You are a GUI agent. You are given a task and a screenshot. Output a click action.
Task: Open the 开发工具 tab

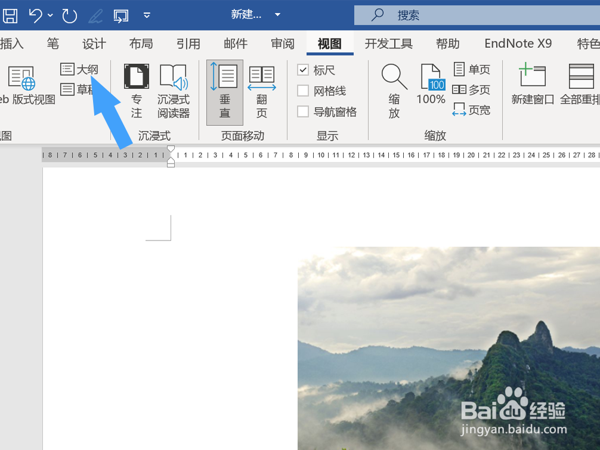tap(388, 44)
